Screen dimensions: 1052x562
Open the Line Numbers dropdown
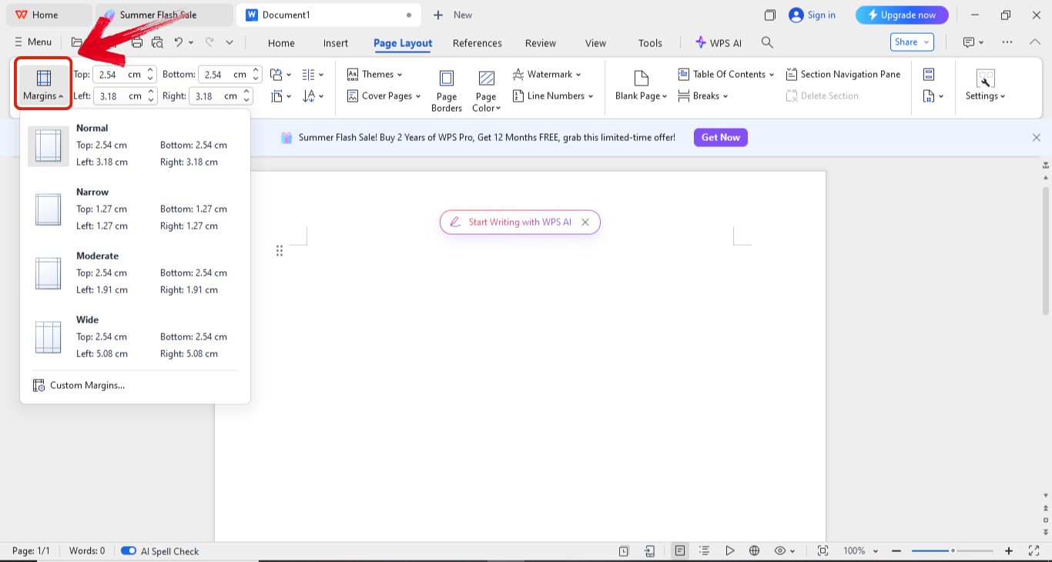click(x=553, y=95)
